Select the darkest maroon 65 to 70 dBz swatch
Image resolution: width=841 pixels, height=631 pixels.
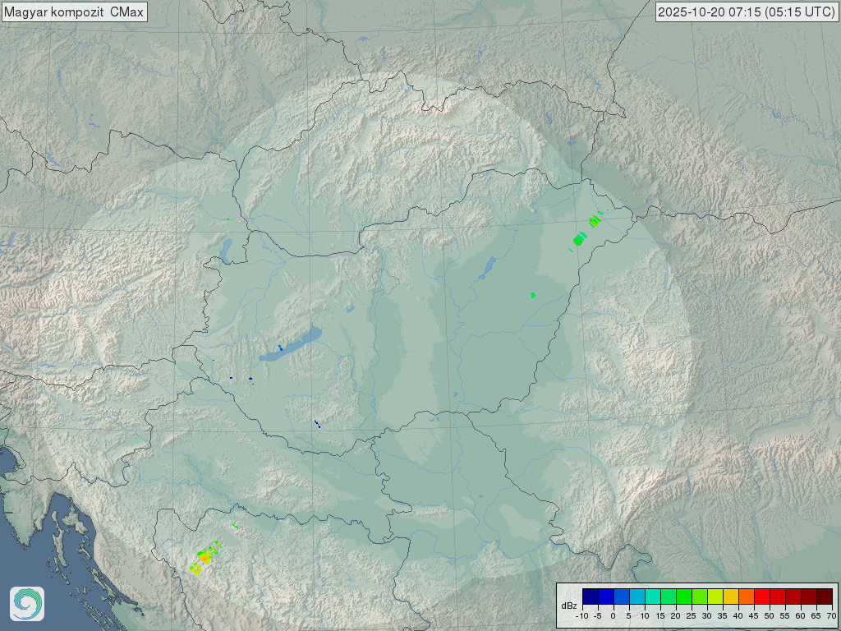[x=824, y=596]
